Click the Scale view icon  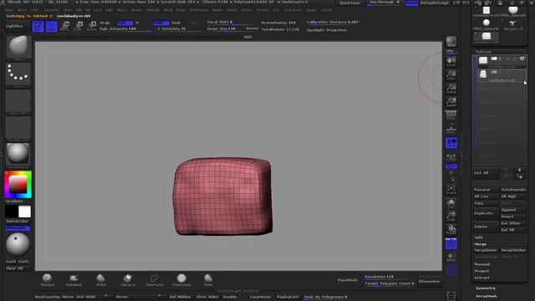pos(451,217)
